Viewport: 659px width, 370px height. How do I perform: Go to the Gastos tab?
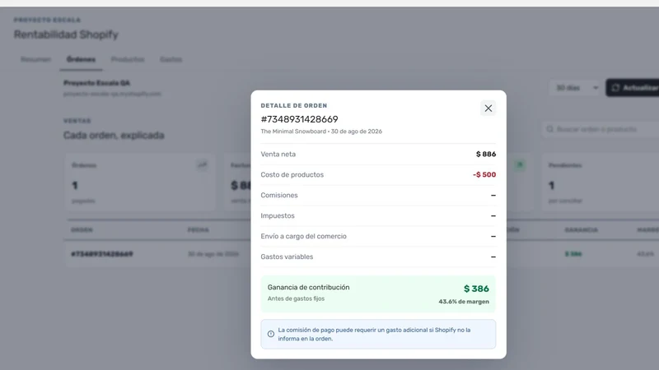[171, 59]
